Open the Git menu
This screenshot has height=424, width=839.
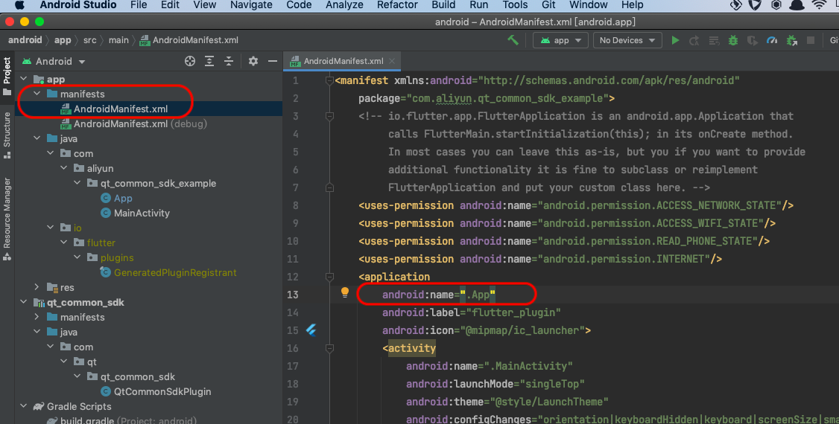point(548,4)
